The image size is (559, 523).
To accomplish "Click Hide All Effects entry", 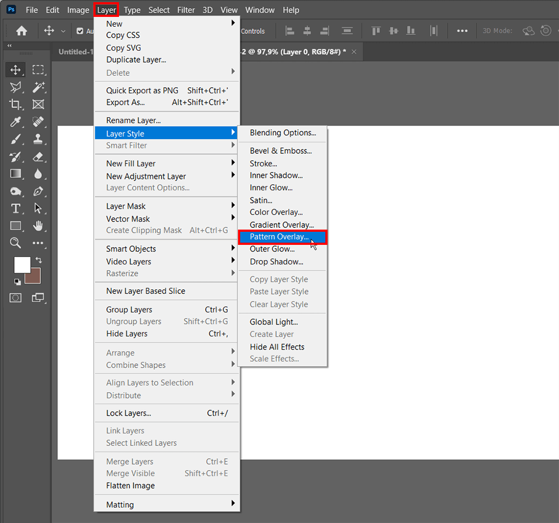I will click(x=282, y=347).
